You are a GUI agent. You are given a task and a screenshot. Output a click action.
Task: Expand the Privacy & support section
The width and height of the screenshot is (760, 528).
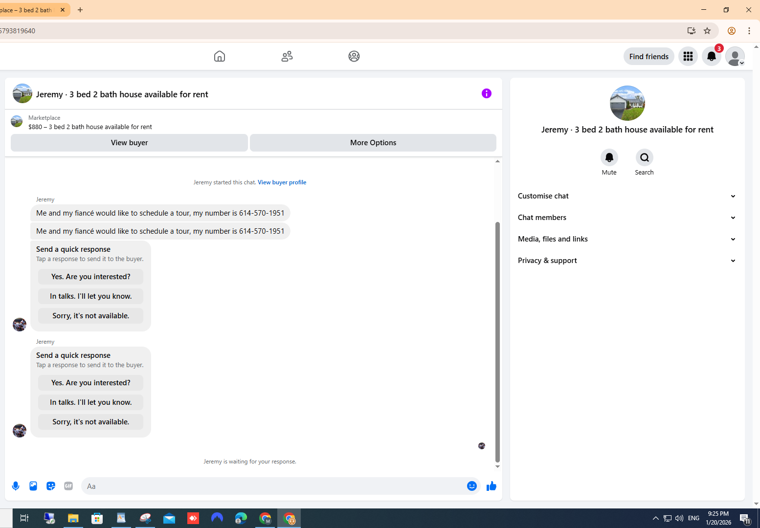click(x=627, y=261)
